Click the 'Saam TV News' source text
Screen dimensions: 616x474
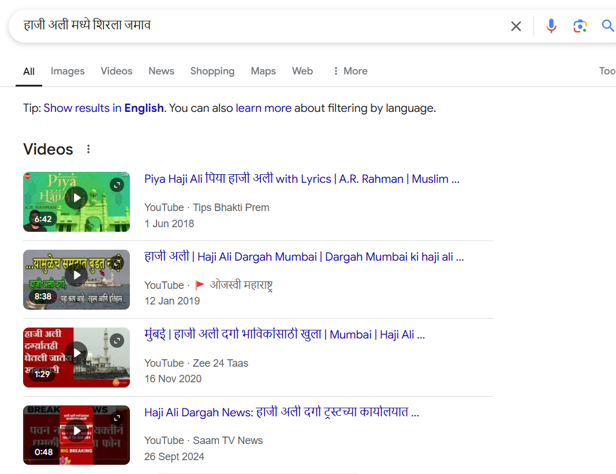(x=227, y=441)
